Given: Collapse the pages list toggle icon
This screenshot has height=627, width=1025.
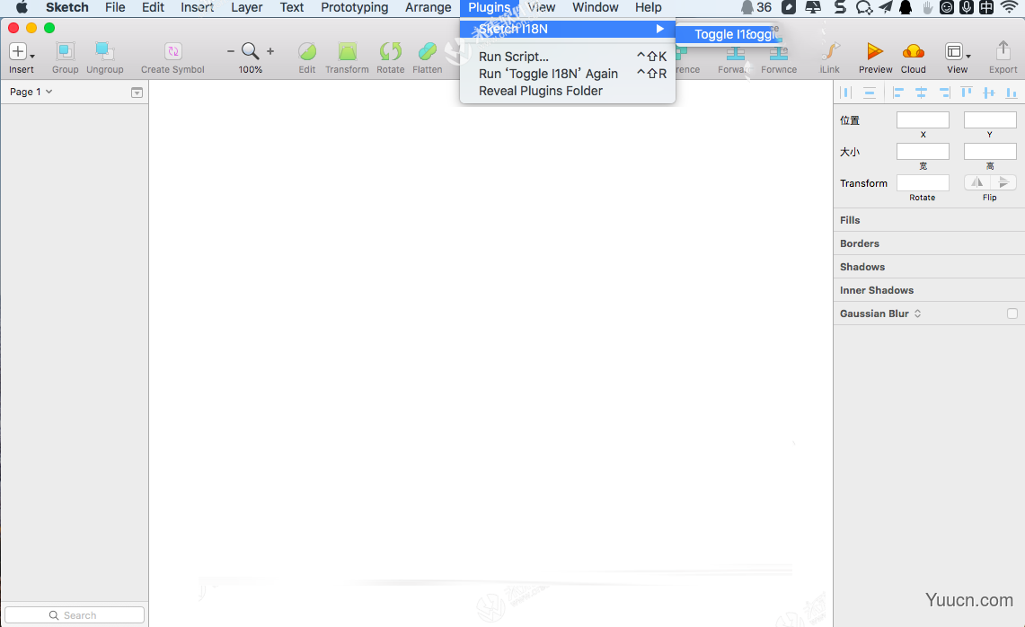Looking at the screenshot, I should click(137, 93).
